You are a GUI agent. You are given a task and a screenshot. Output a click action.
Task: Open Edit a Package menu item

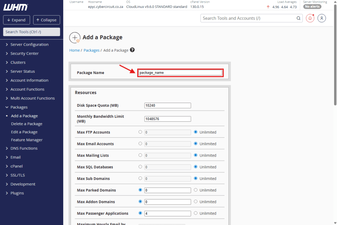point(24,132)
